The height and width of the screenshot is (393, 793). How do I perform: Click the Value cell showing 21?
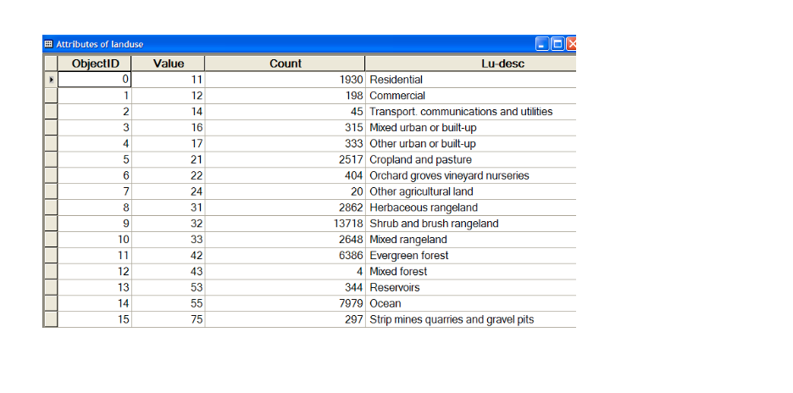169,159
